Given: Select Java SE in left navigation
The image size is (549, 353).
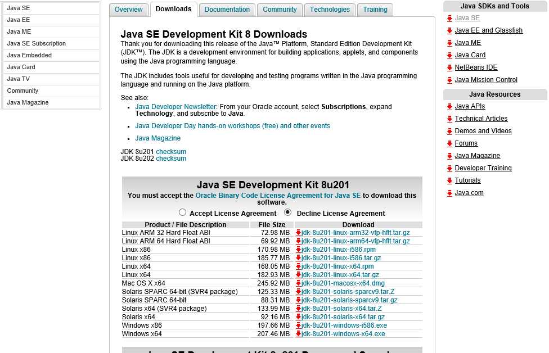Looking at the screenshot, I should click(x=51, y=8).
